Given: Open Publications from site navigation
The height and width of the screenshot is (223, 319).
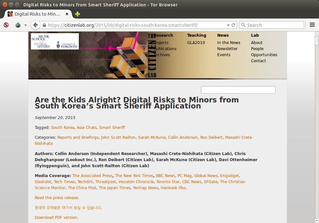Looking at the screenshot, I should click(165, 48).
